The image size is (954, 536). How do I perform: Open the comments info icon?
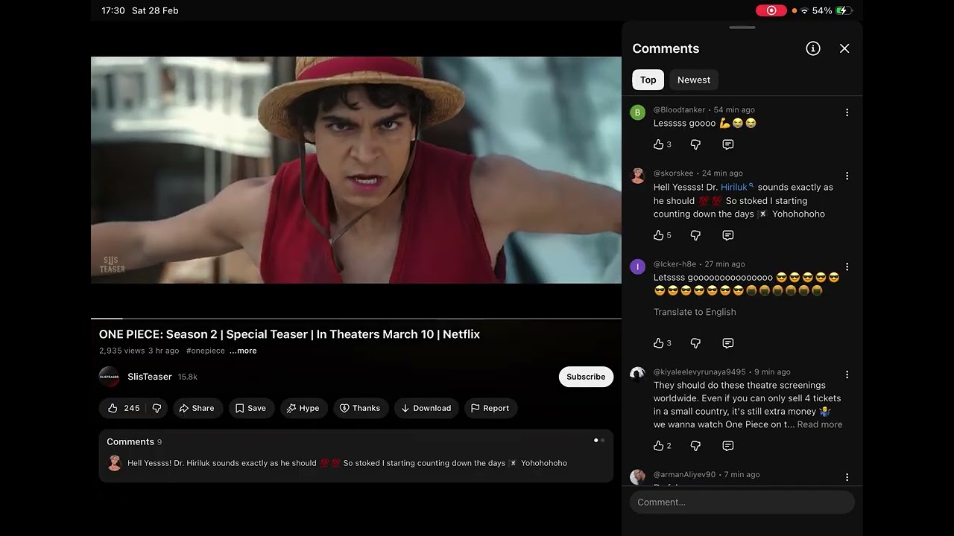pyautogui.click(x=813, y=48)
